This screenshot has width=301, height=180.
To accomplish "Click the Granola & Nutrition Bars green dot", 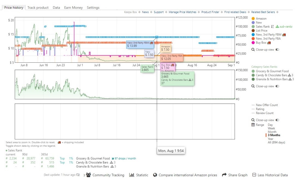I will (x=253, y=79).
